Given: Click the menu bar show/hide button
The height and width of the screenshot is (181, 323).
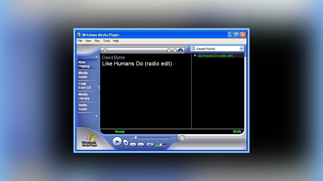Looking at the screenshot, I should click(105, 51).
